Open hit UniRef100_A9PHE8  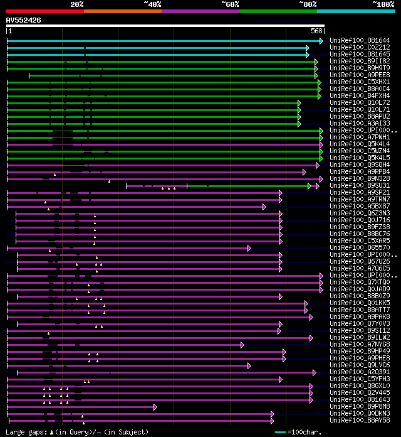click(x=360, y=358)
